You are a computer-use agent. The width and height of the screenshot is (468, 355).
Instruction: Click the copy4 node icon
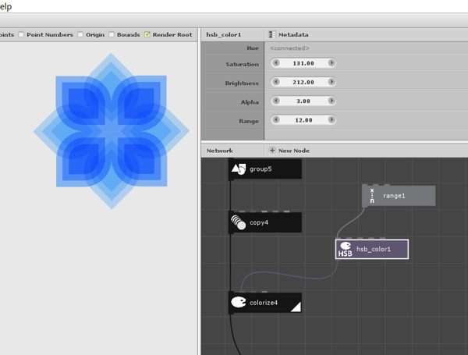[x=239, y=222]
